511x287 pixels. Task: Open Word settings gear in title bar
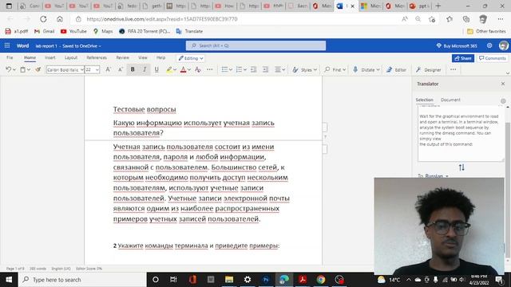click(489, 46)
